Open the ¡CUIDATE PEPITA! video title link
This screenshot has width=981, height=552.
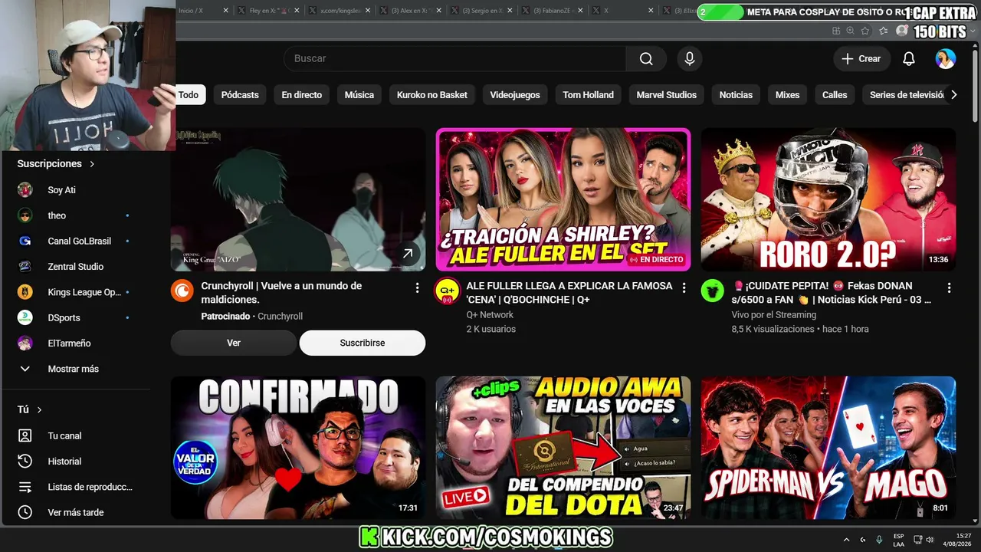click(832, 292)
